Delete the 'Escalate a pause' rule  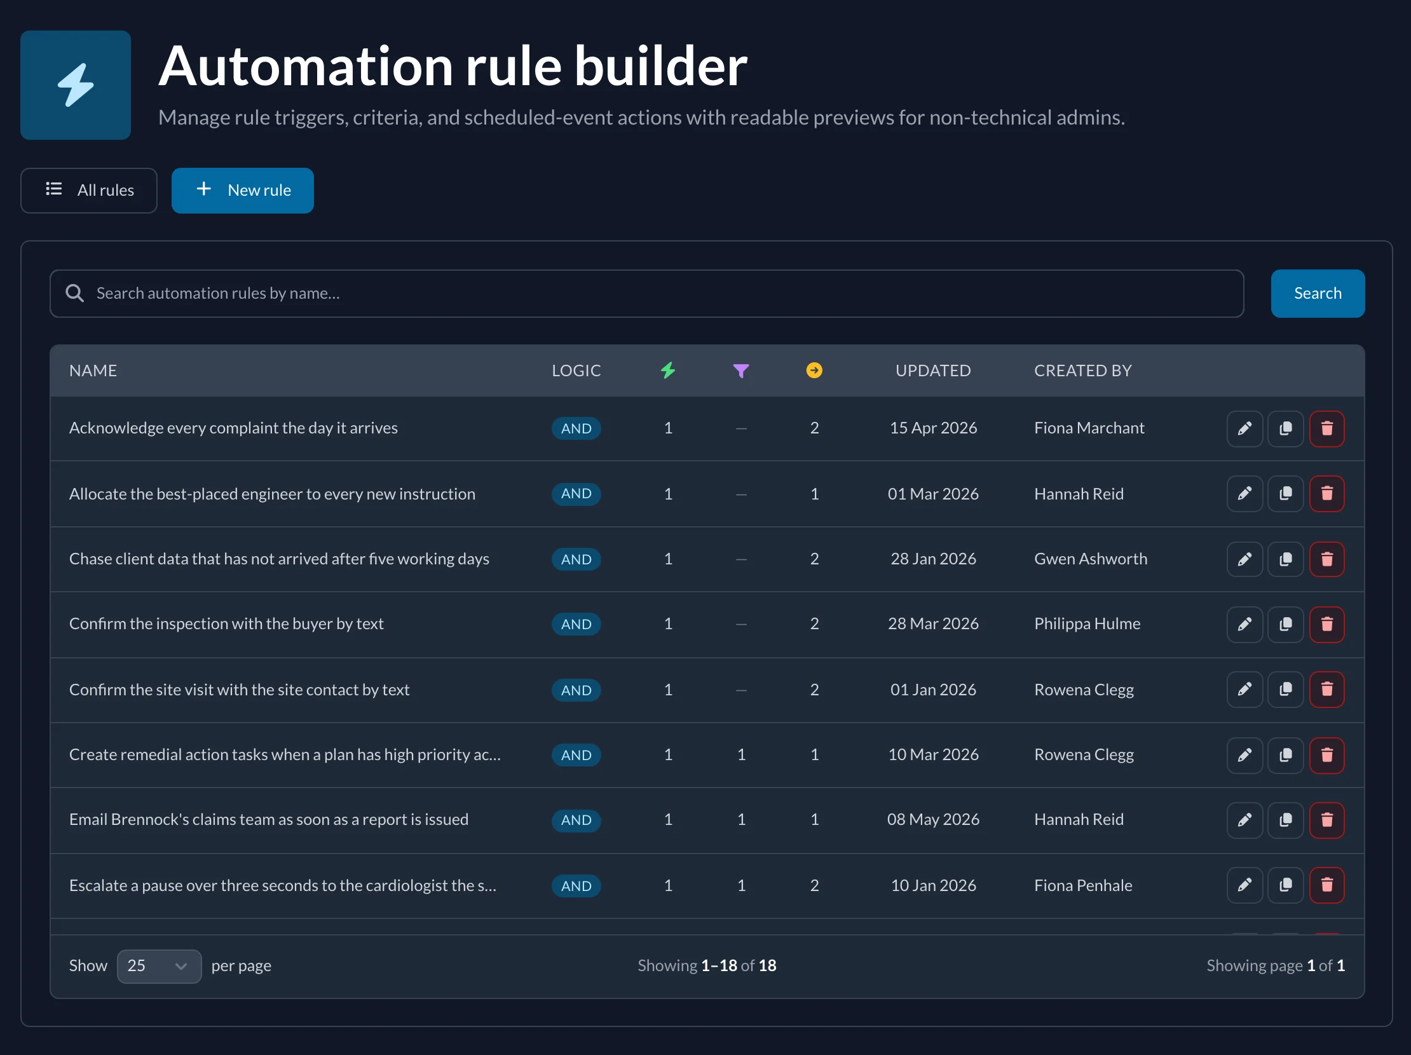click(x=1326, y=885)
